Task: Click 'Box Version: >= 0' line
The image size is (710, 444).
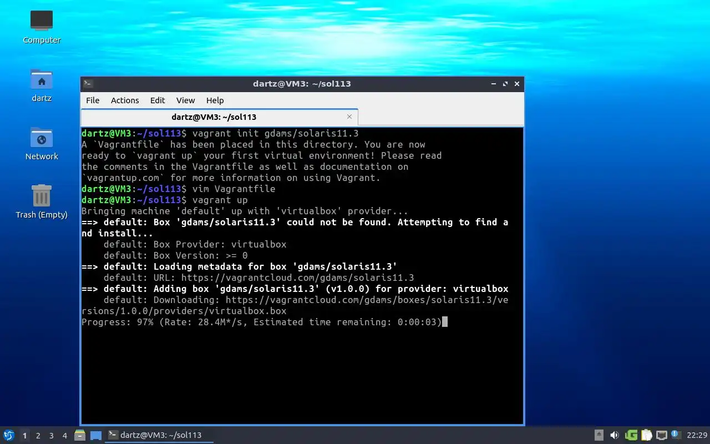Action: (x=176, y=255)
